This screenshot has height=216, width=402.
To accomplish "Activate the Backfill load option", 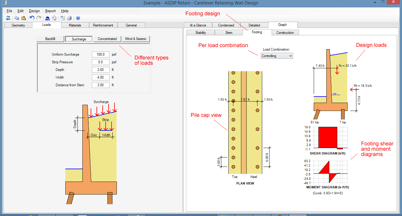I will (x=50, y=39).
